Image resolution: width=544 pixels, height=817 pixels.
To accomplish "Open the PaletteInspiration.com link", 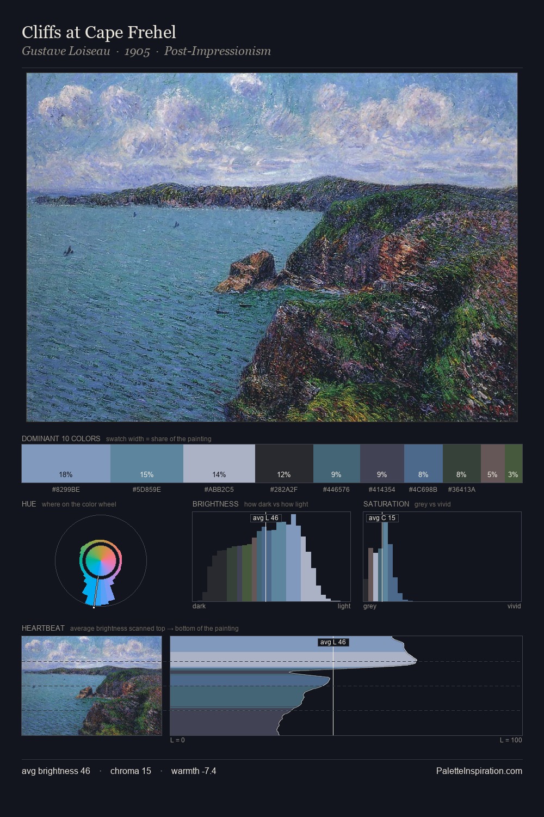I will (479, 771).
